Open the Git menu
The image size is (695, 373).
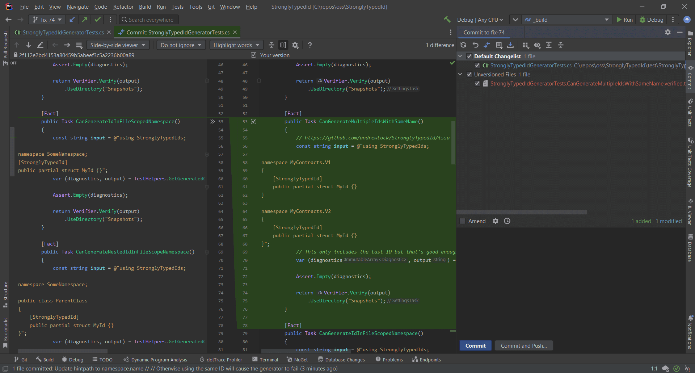coord(211,7)
